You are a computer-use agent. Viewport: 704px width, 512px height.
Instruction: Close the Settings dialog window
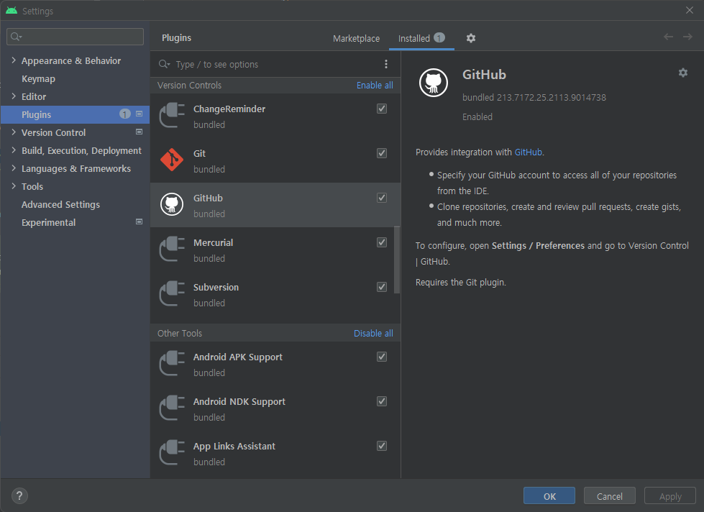[x=690, y=10]
